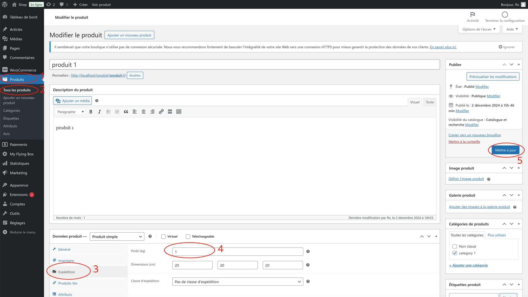Toggle the bulleted list icon
The width and height of the screenshot is (528, 297).
pos(108,112)
